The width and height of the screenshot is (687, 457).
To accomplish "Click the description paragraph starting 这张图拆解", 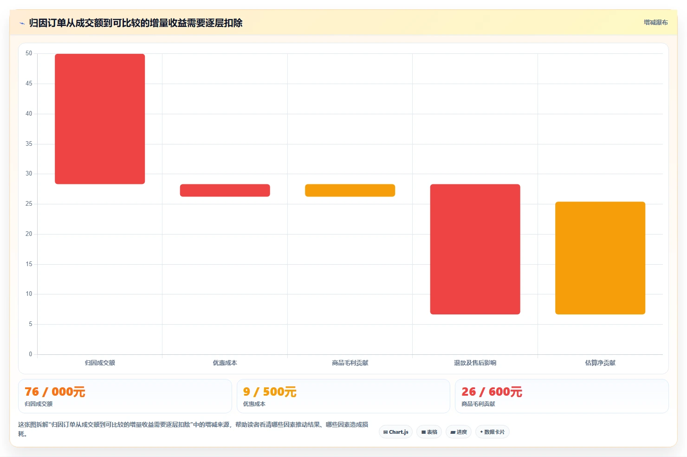I will click(193, 429).
